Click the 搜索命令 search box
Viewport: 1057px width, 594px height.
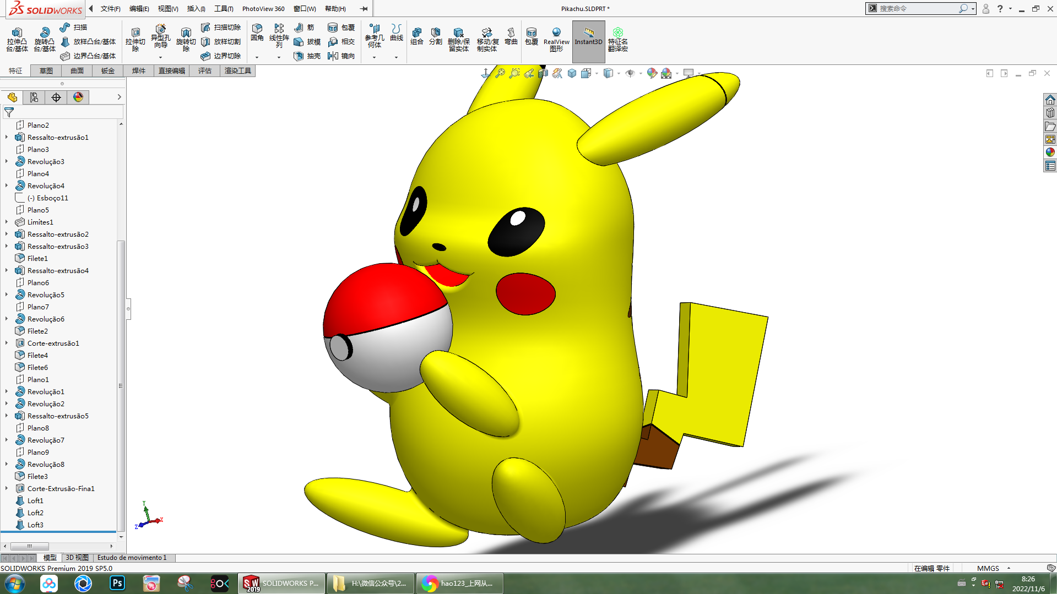pos(917,8)
